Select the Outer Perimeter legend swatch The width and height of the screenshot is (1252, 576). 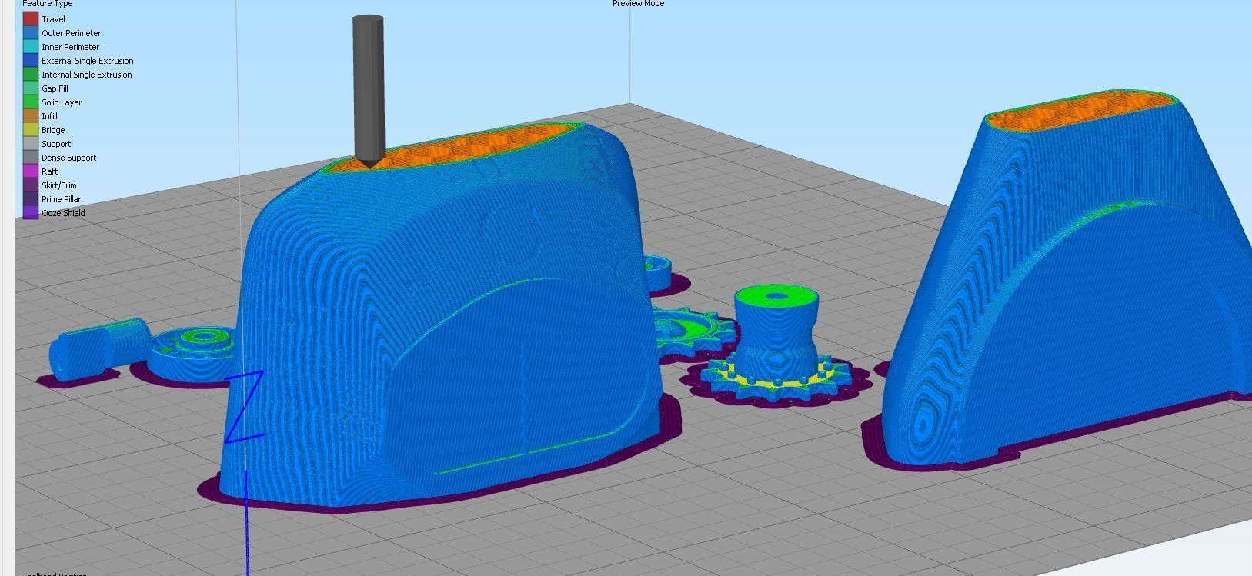(x=31, y=32)
